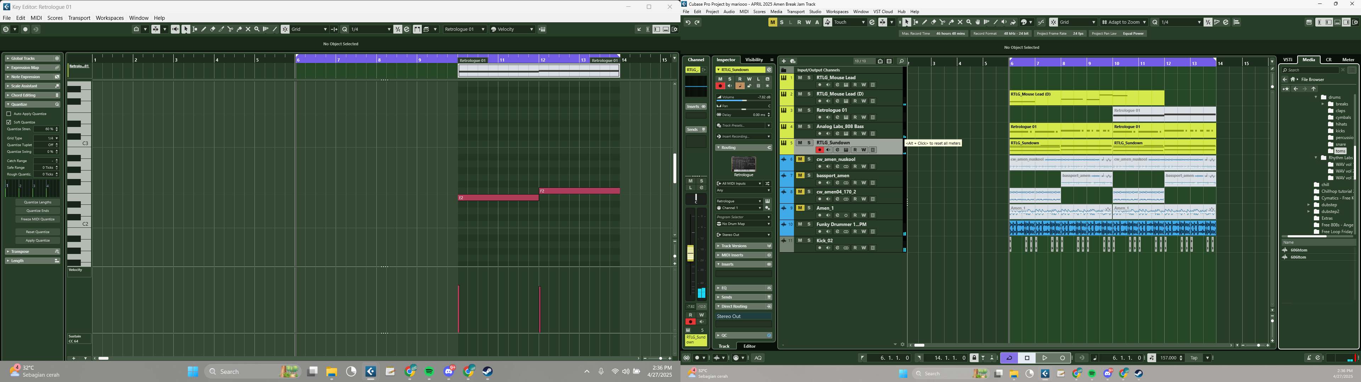Toggle acoustic feedback speaker icon in Key Editor
Screen dimensions: 1361x382
point(175,29)
